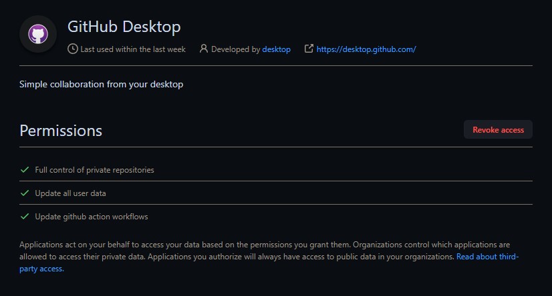Click the Developed by label text
The image size is (552, 296).
(235, 49)
